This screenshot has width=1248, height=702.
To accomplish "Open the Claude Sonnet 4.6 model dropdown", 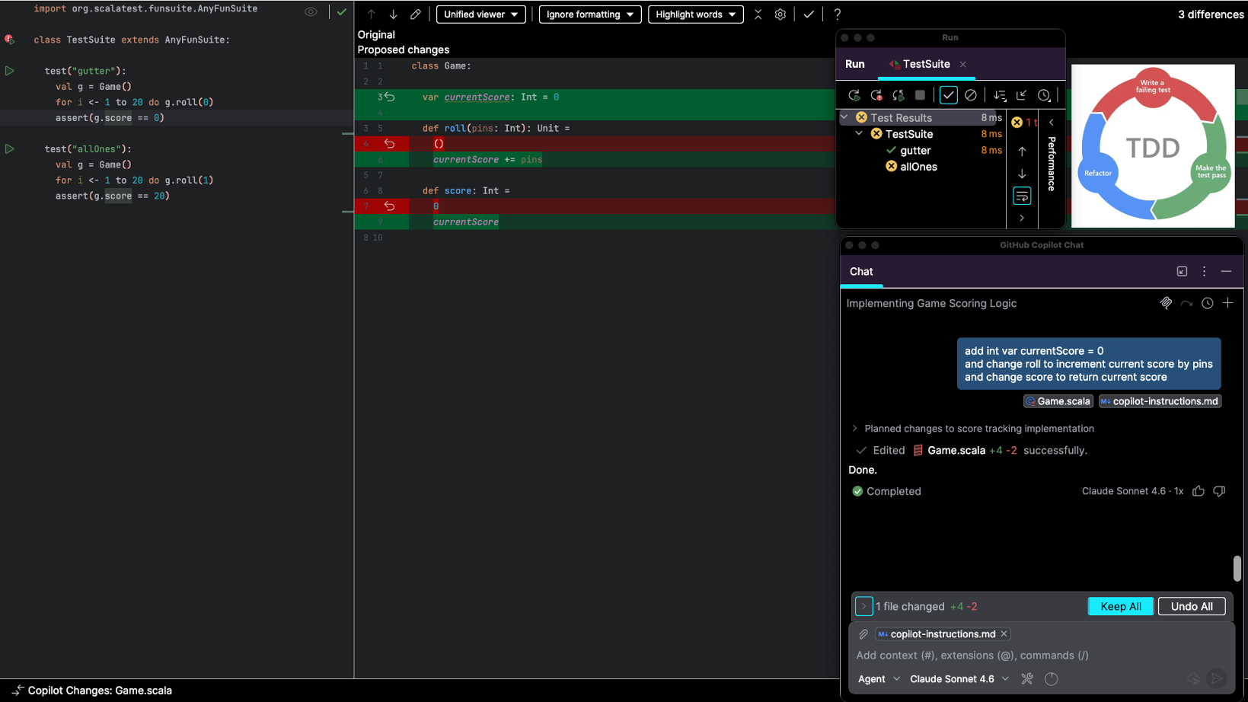I will 959,678.
